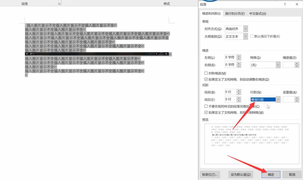This screenshot has height=180, width=303.
Task: Increase the 右侧 indent with up arrow
Action: (239, 63)
